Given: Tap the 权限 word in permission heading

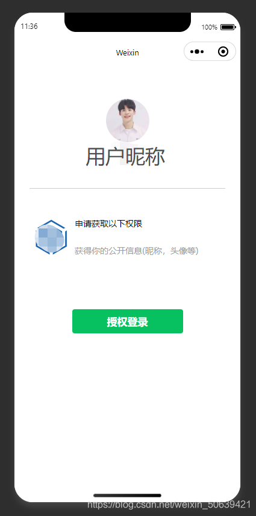Looking at the screenshot, I should click(x=134, y=224).
